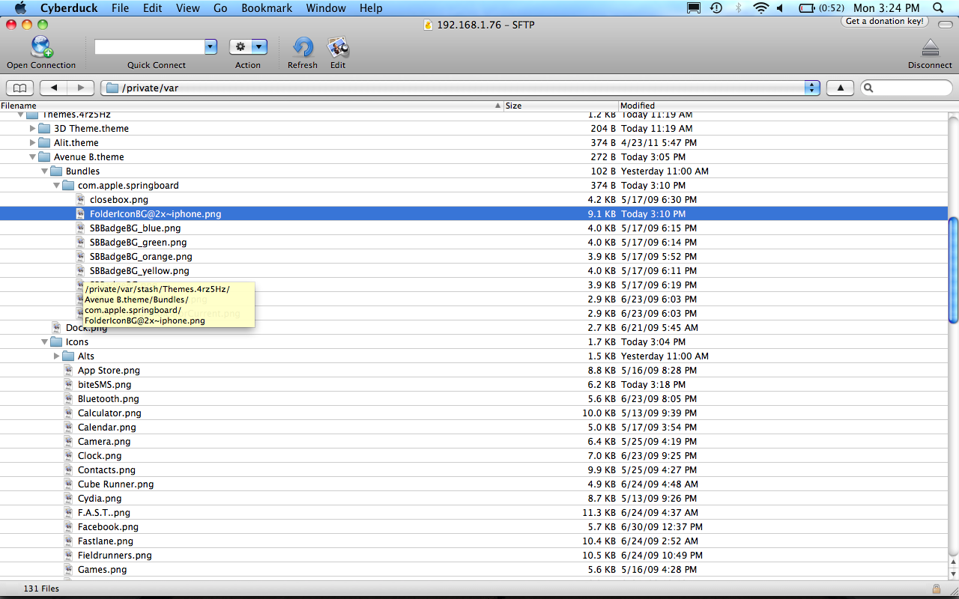
Task: Open the Quick Connect dropdown arrow
Action: (x=211, y=46)
